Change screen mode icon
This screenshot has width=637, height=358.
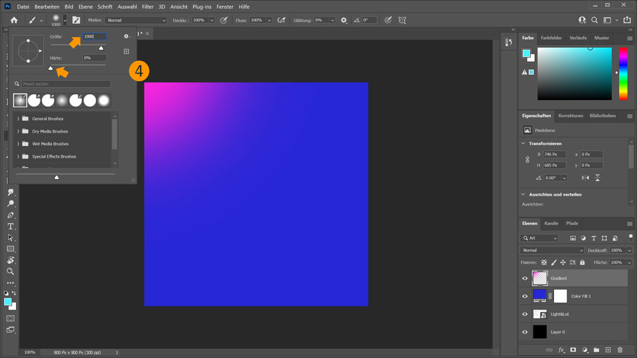pos(11,330)
